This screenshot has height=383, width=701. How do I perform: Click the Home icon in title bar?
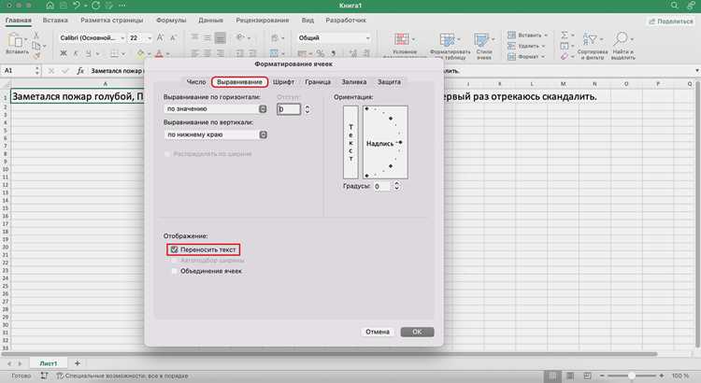point(50,6)
